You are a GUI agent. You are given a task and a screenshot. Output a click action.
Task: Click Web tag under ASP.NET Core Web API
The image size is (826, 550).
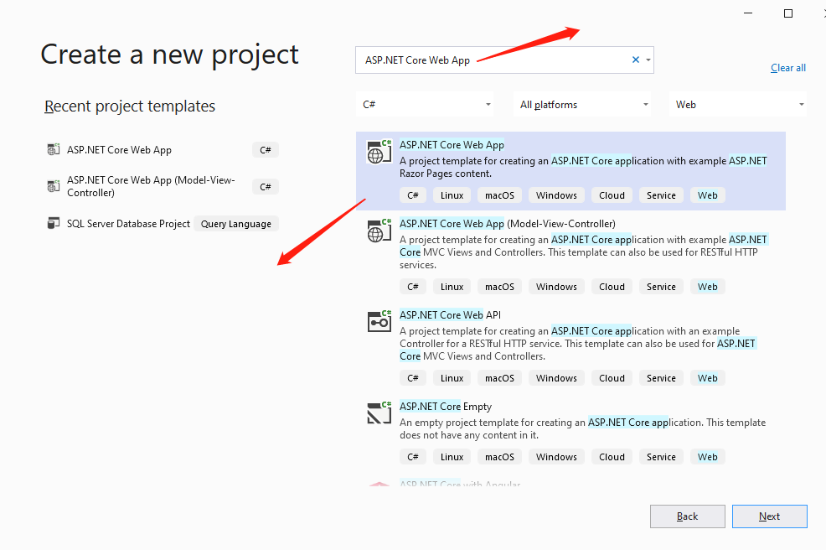pos(708,378)
